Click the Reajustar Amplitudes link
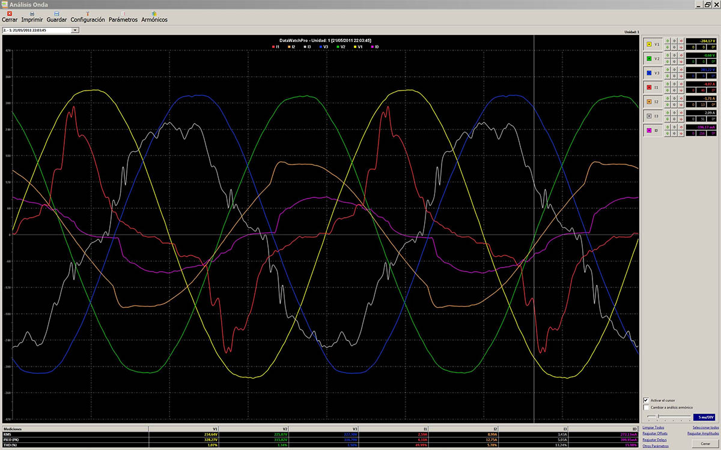This screenshot has width=721, height=450. pos(703,433)
